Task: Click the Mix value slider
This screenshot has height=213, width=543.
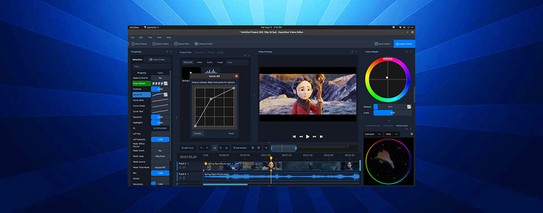Action: click(x=160, y=173)
